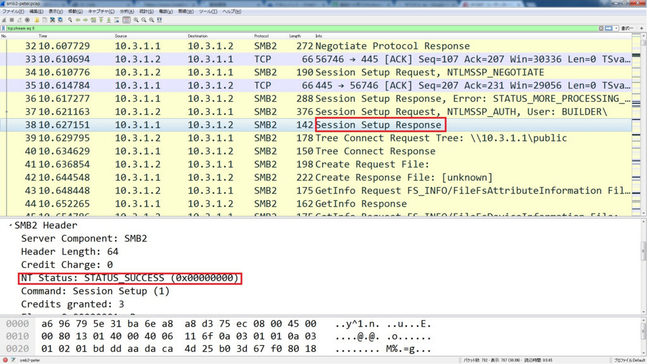Open the 表示(V) menu
Viewport: 647px width, 364px height.
[x=56, y=11]
